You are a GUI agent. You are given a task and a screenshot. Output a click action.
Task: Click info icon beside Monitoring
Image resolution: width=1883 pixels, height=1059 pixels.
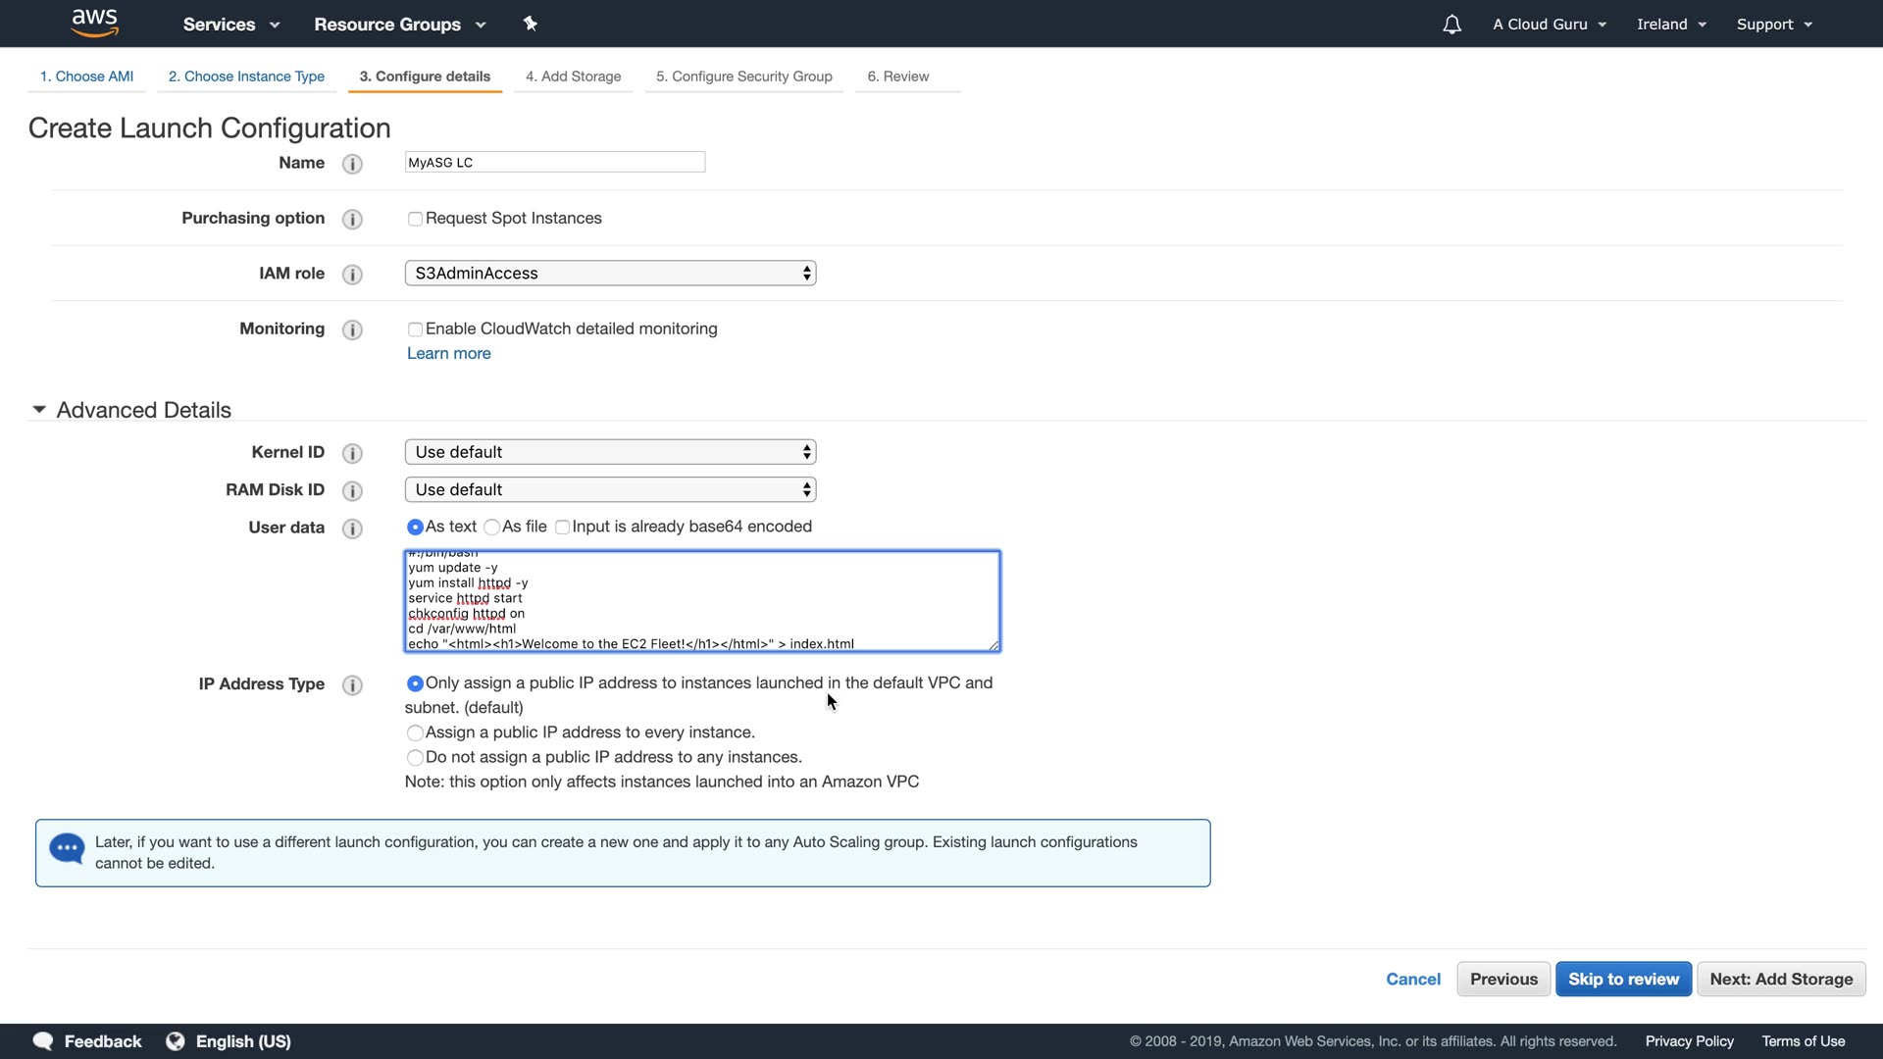coord(352,329)
